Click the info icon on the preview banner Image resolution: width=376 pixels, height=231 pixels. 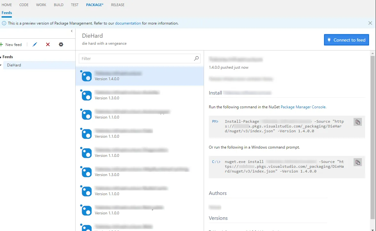click(4, 23)
